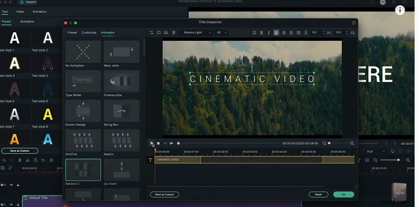Select the No Animation preset
Screen dimensions: 418x207
(83, 52)
